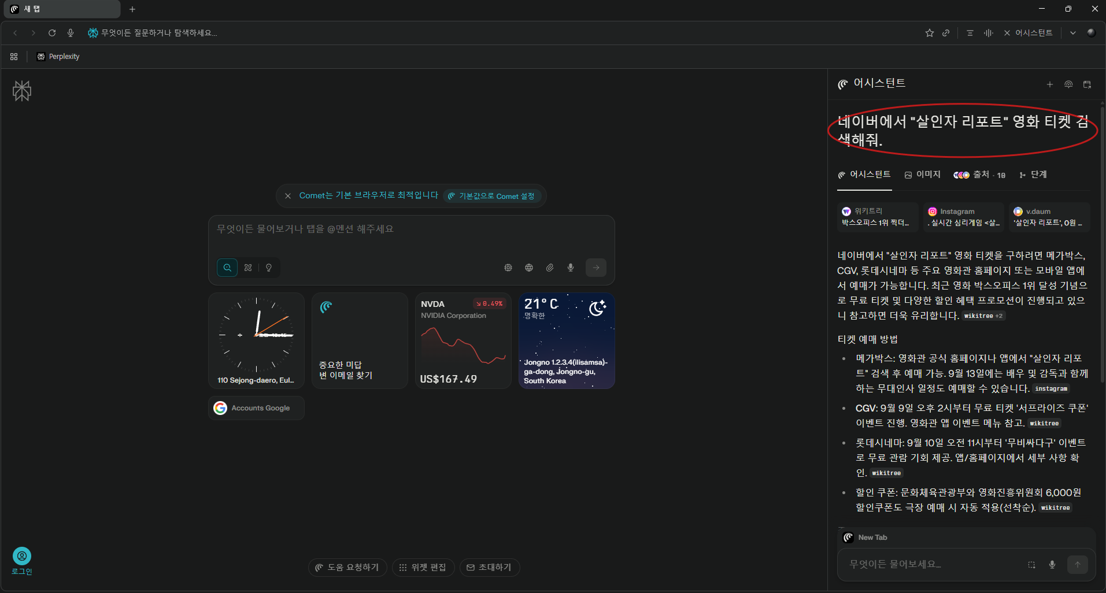Open assistant thread in new tab icon
The width and height of the screenshot is (1106, 593).
coord(1087,84)
